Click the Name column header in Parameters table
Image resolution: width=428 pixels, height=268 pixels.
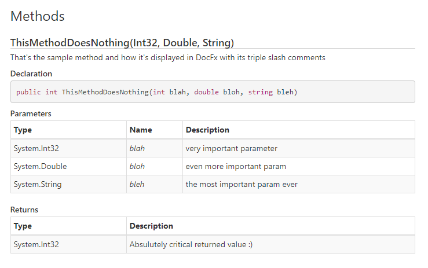(x=141, y=130)
